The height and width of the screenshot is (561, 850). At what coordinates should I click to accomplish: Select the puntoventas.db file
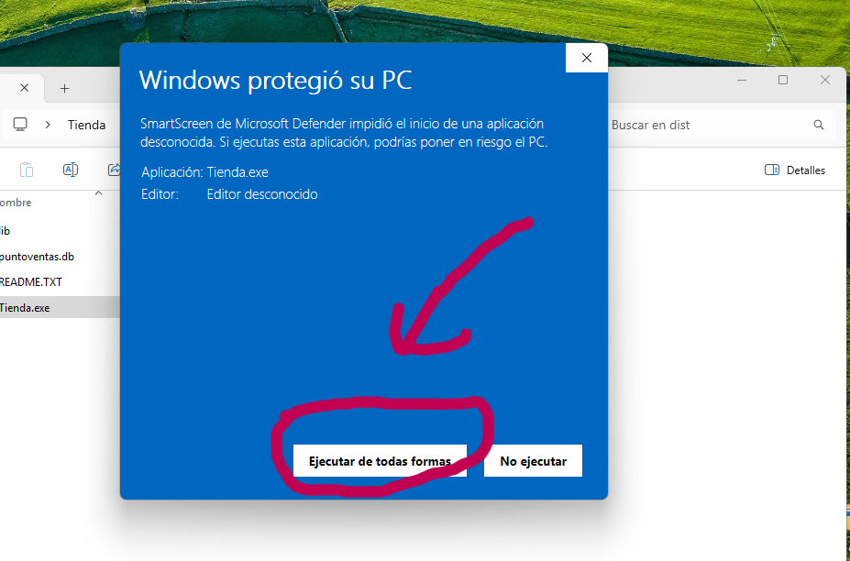[x=60, y=257]
